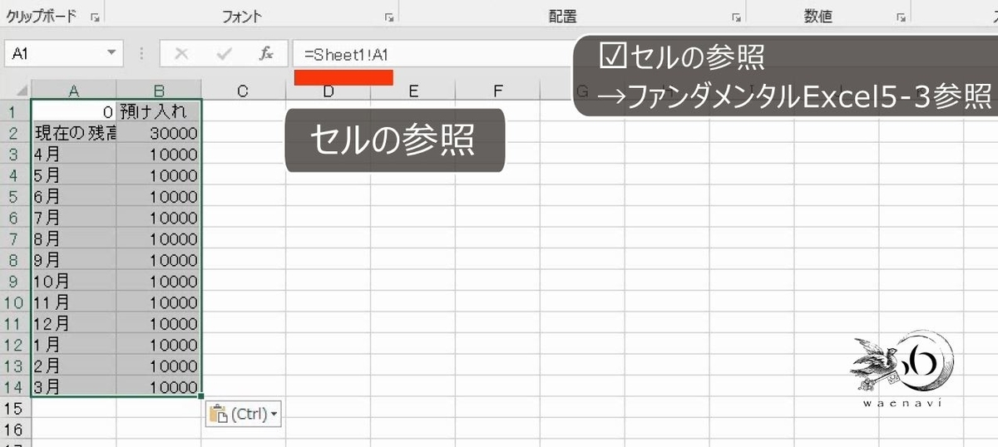Viewport: 998px width, 447px height.
Task: Select row 2 header
Action: (16, 132)
